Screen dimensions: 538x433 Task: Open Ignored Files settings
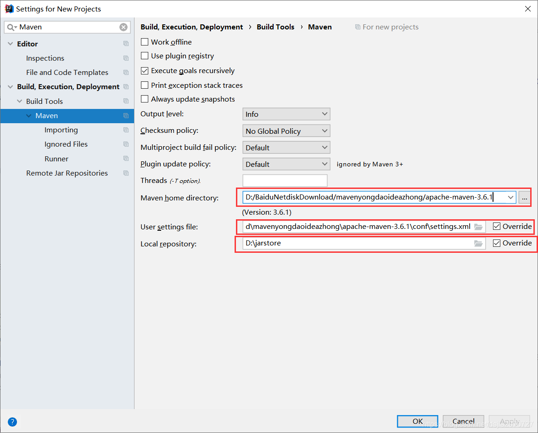pos(66,144)
